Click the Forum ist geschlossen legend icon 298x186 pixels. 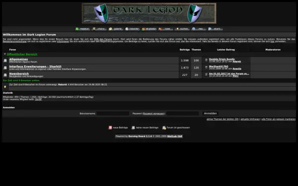(x=164, y=127)
